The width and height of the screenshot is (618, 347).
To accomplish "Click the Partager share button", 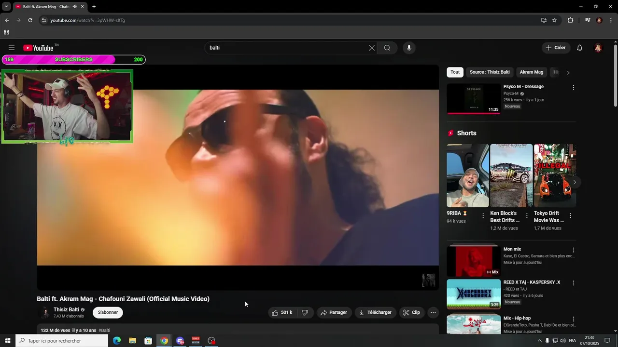I will 334,312.
